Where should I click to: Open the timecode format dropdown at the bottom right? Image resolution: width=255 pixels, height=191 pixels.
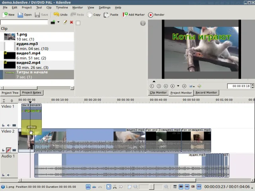coord(252,187)
